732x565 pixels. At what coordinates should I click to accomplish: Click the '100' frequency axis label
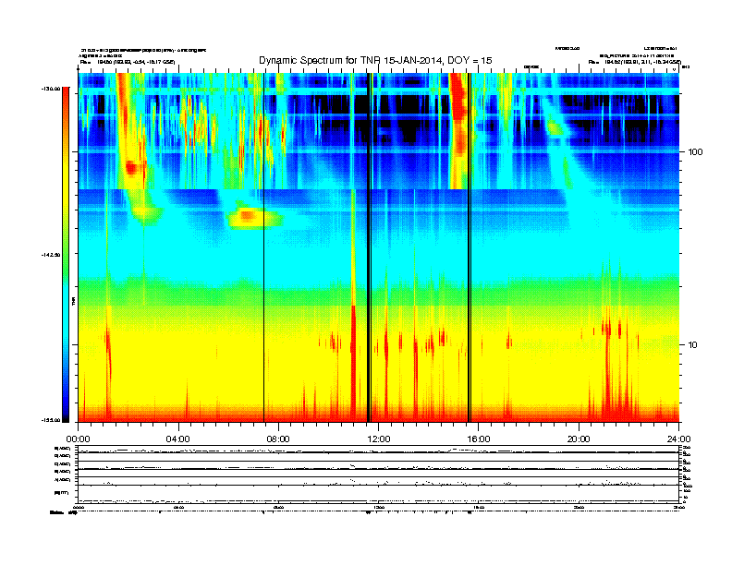tap(696, 152)
